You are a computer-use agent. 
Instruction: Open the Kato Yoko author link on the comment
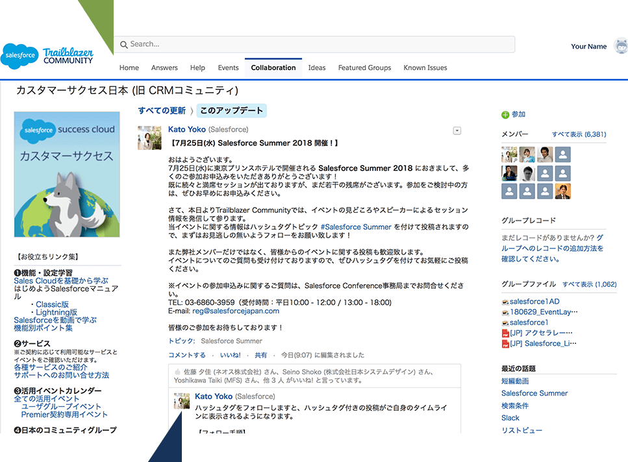(214, 396)
